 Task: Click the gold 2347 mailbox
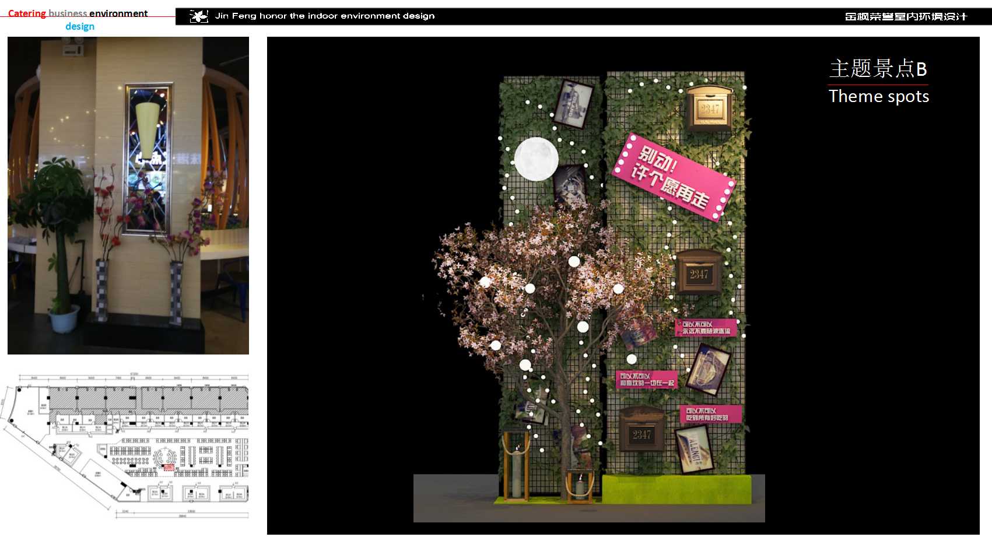(x=710, y=108)
